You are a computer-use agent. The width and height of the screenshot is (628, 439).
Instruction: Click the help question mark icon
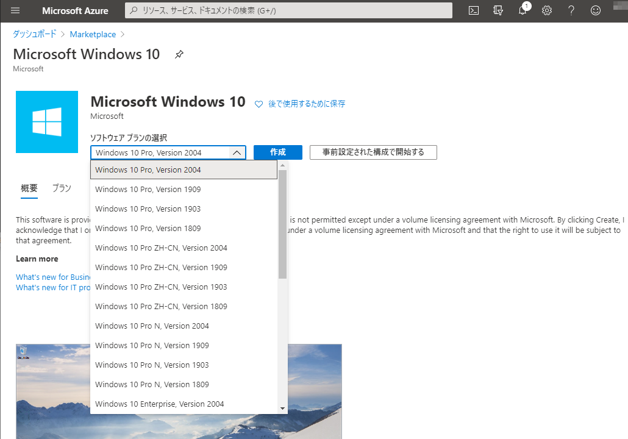point(571,10)
